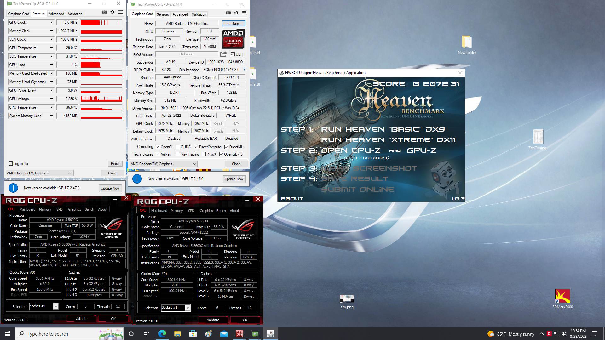The height and width of the screenshot is (340, 605).
Task: Toggle DirectML checkbox
Action: tap(226, 147)
